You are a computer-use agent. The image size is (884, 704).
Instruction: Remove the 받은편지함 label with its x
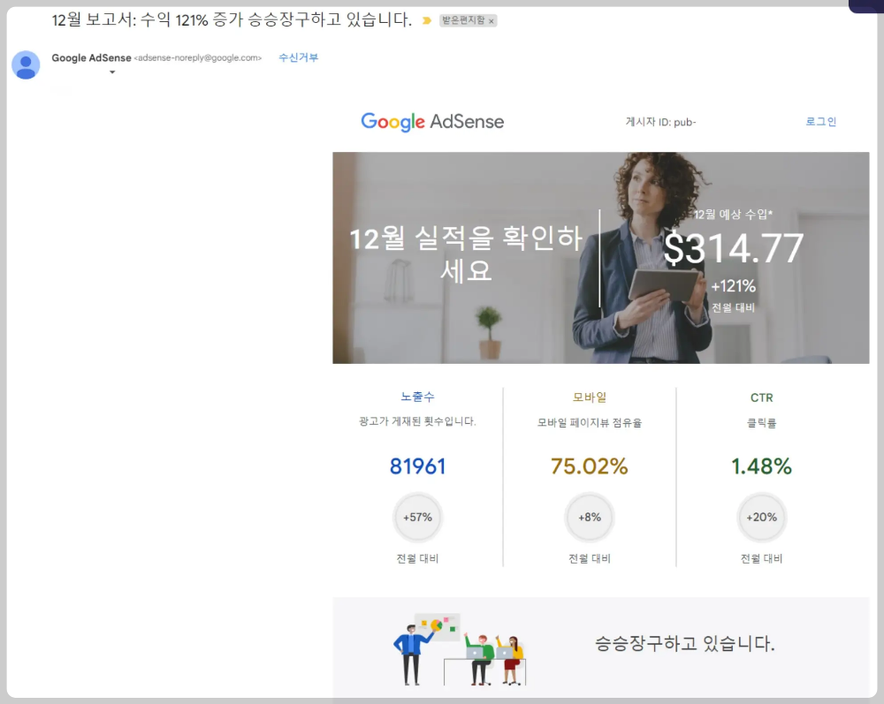[x=491, y=21]
